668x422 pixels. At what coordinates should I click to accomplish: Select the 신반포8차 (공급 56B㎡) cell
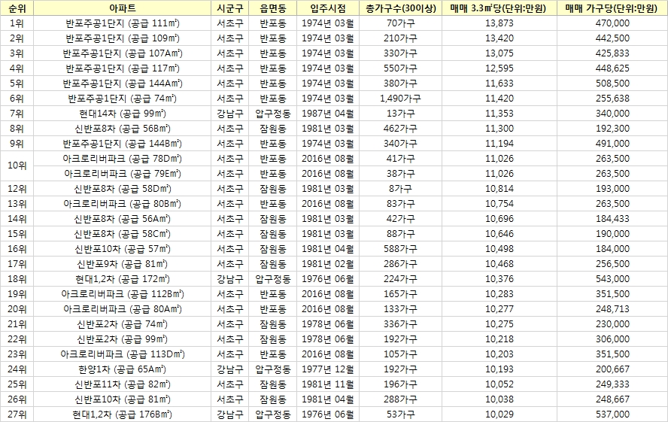[x=123, y=129]
